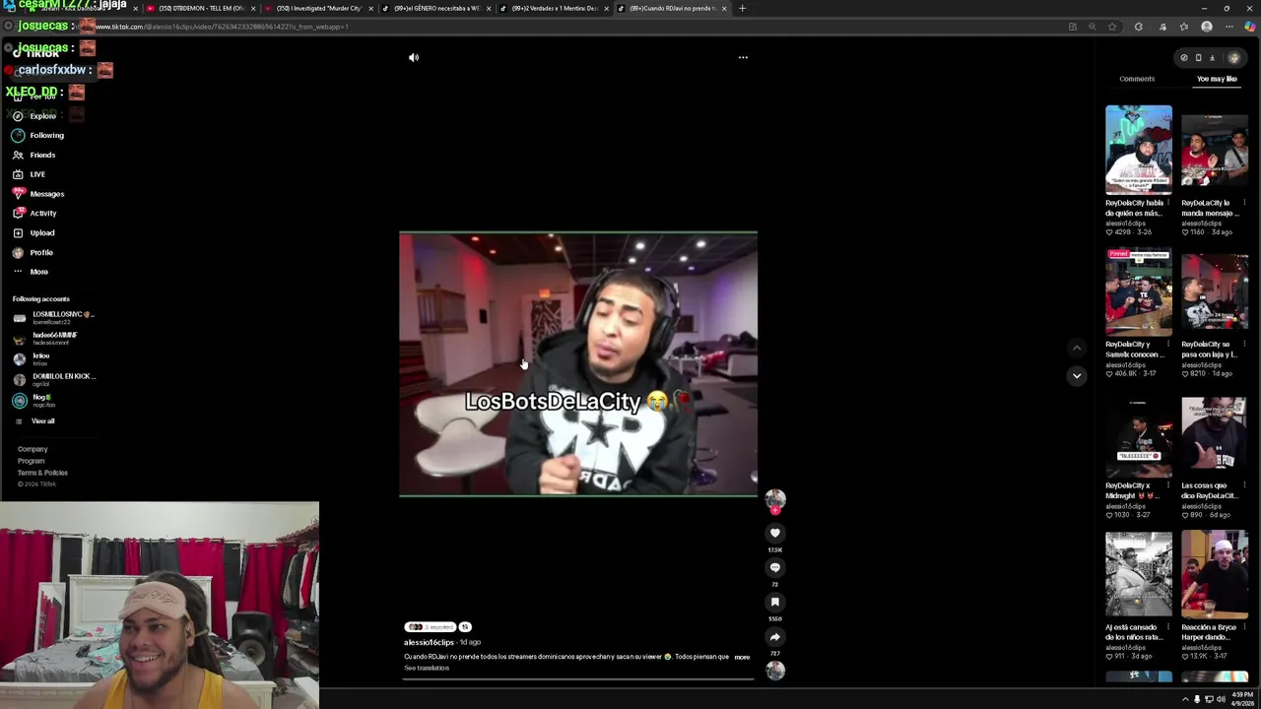Open 'Las cosas que dice RayDeLaCity' thumbnail
Viewport: 1261px width, 709px height.
[1215, 432]
